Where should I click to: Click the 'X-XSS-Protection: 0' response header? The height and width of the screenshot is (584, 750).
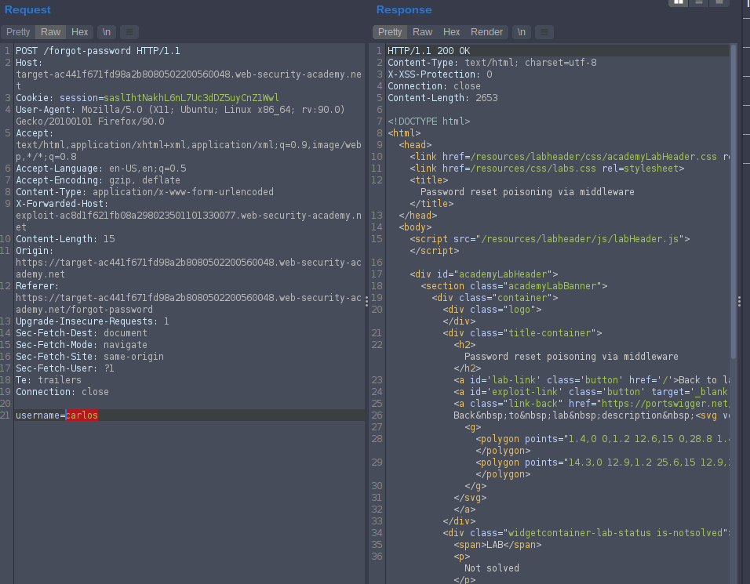coord(439,74)
